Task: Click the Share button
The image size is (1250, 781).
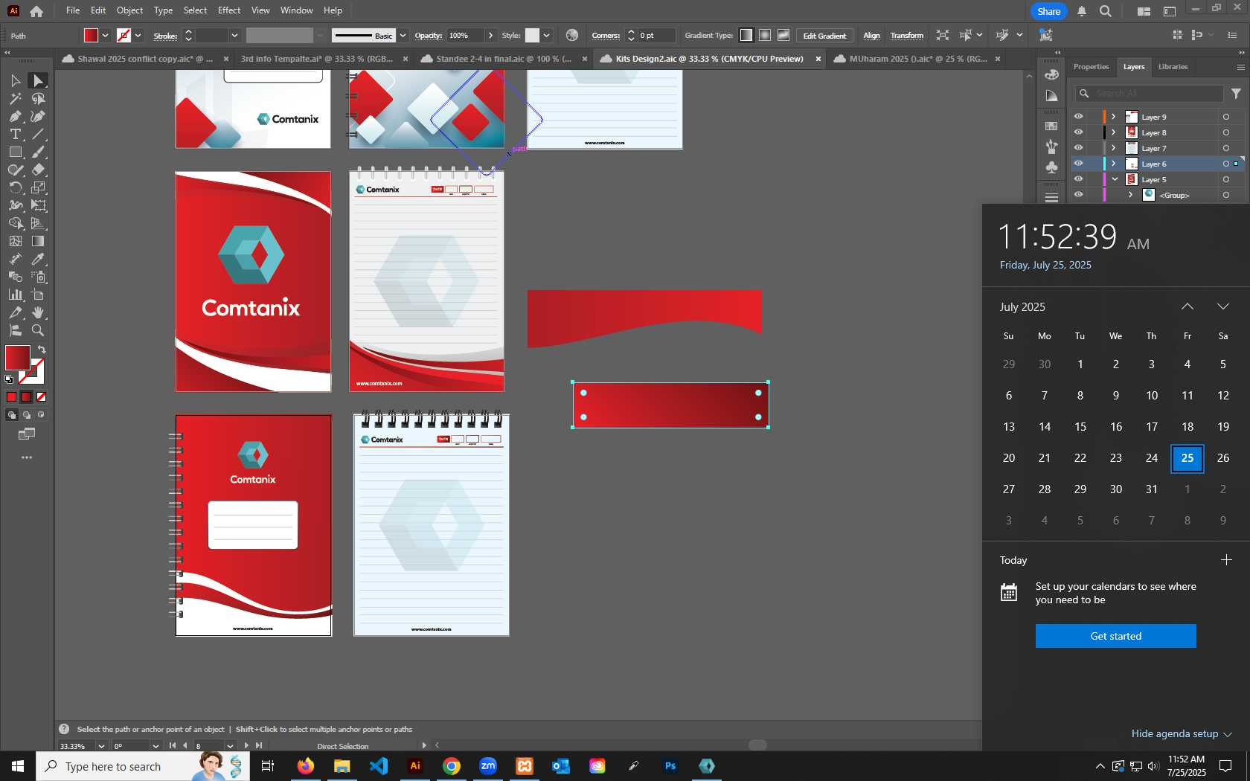Action: point(1048,11)
